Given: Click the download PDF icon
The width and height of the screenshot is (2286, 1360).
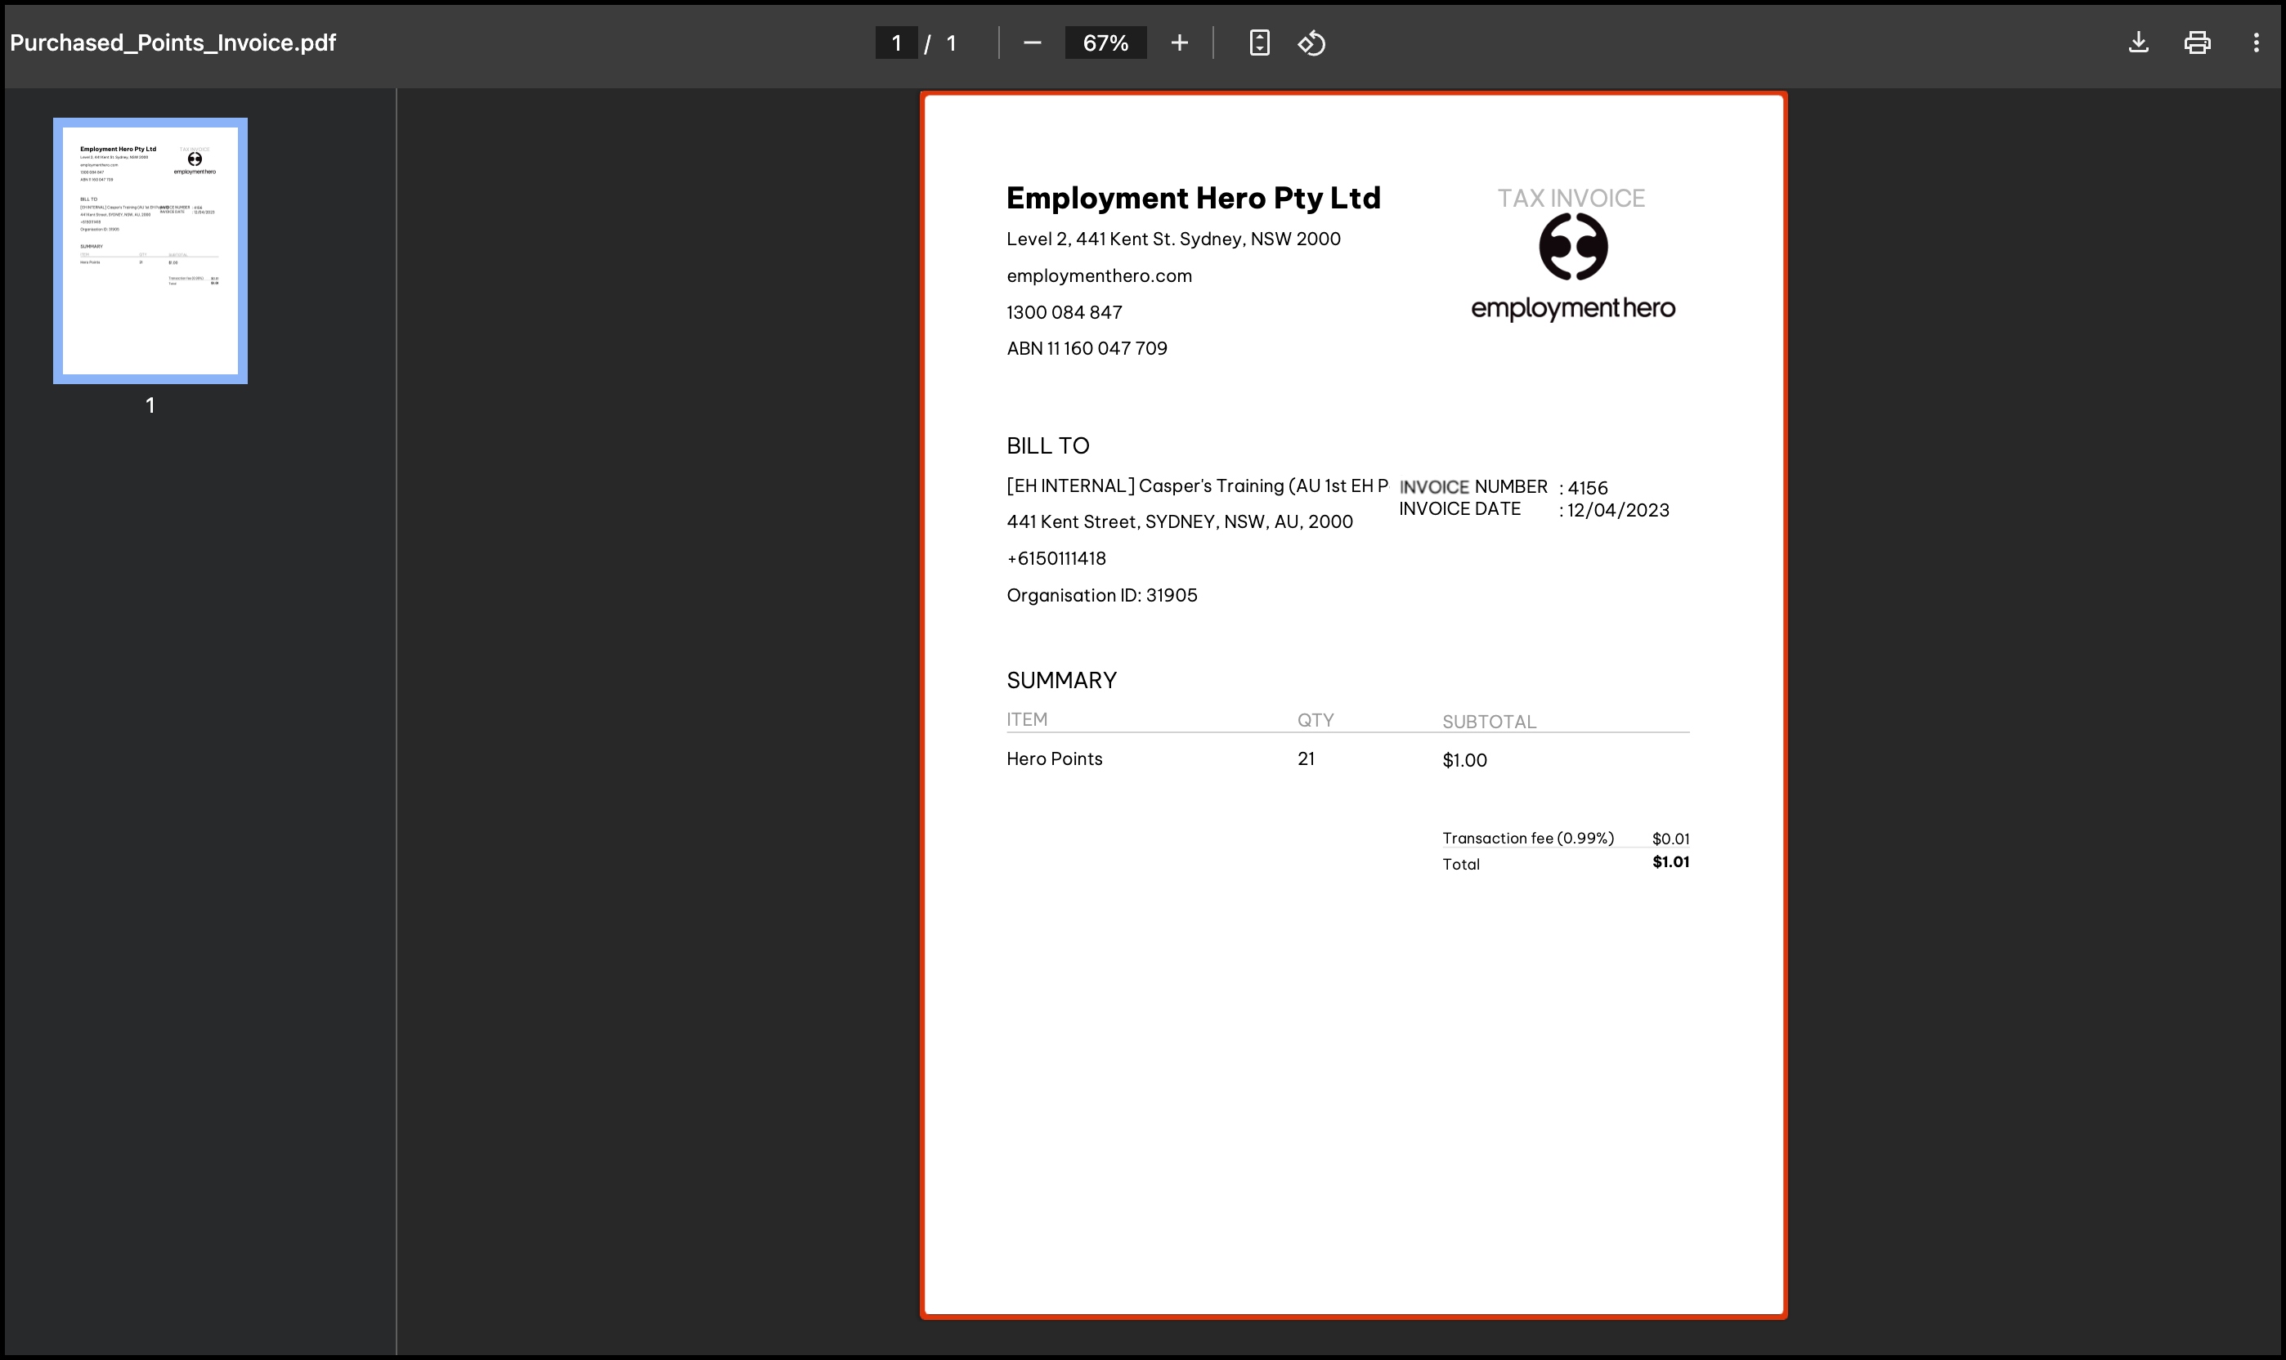Looking at the screenshot, I should pos(2137,43).
